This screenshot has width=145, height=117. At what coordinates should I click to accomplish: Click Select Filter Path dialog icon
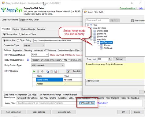tap(85, 12)
